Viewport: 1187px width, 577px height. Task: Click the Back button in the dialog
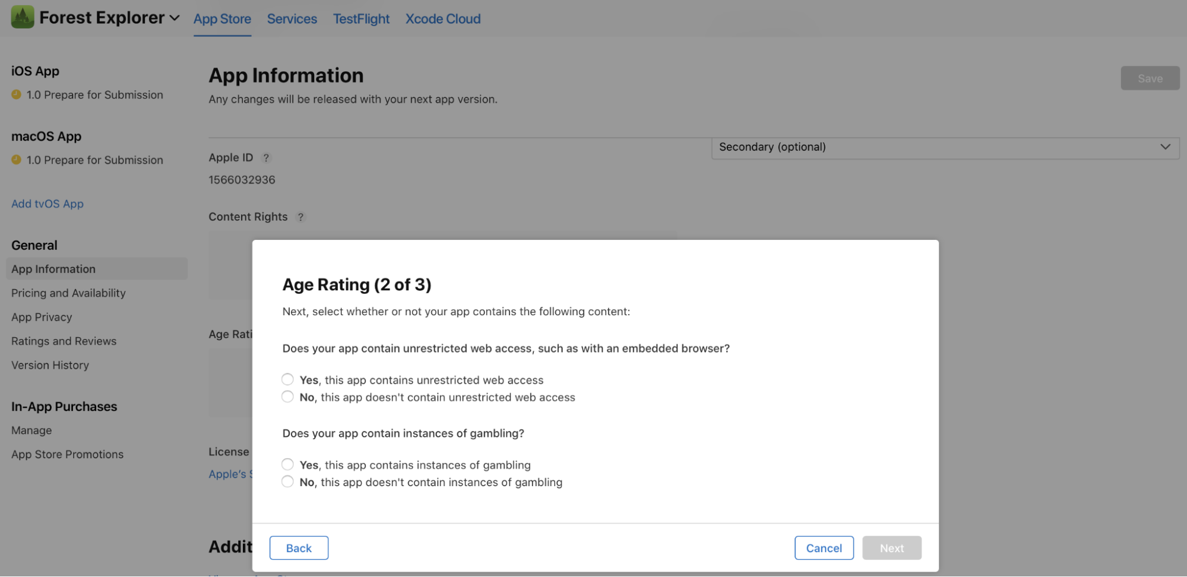pyautogui.click(x=299, y=547)
